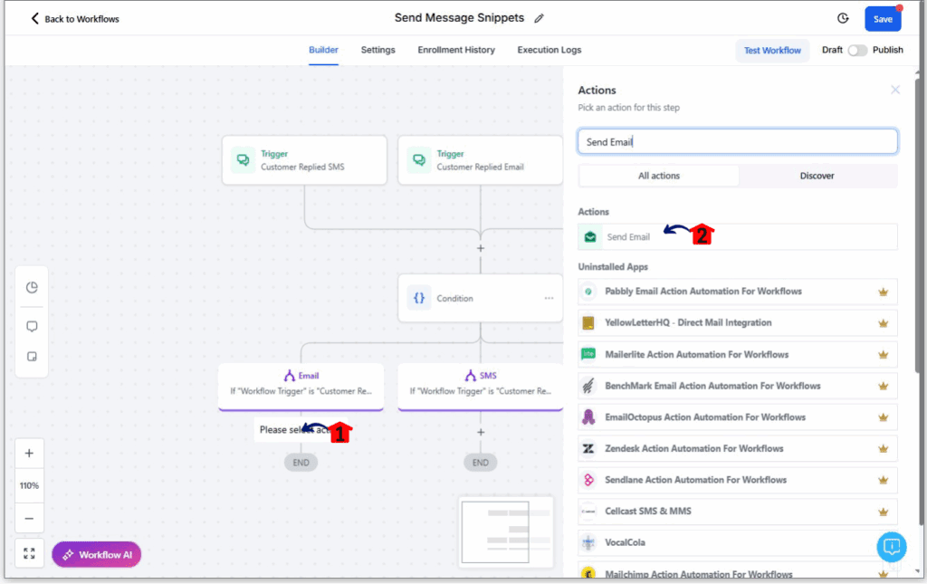Open the SMS branch node

(x=480, y=386)
